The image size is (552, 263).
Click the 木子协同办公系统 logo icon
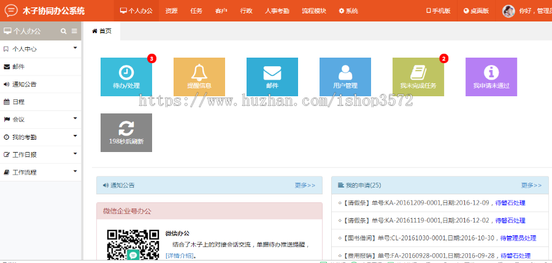pyautogui.click(x=11, y=11)
